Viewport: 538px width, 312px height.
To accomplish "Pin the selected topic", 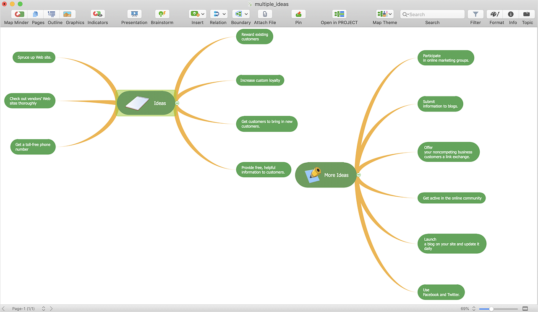I will (298, 14).
